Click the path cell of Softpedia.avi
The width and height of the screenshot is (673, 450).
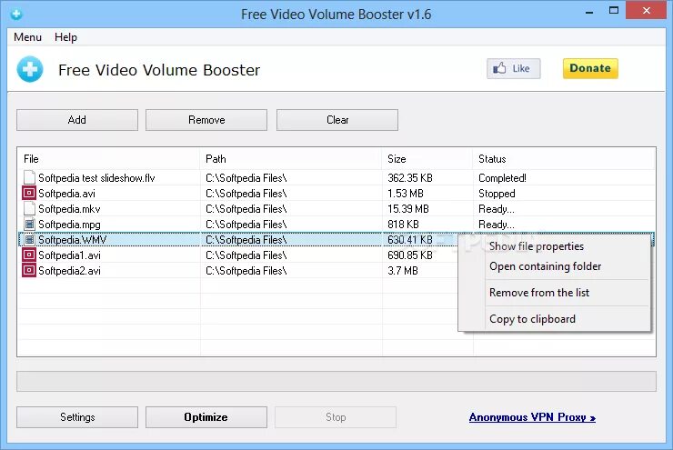pos(246,193)
